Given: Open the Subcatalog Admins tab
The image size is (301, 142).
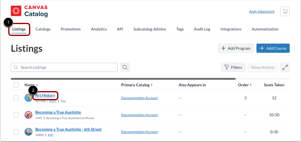Looking at the screenshot, I should tap(150, 29).
